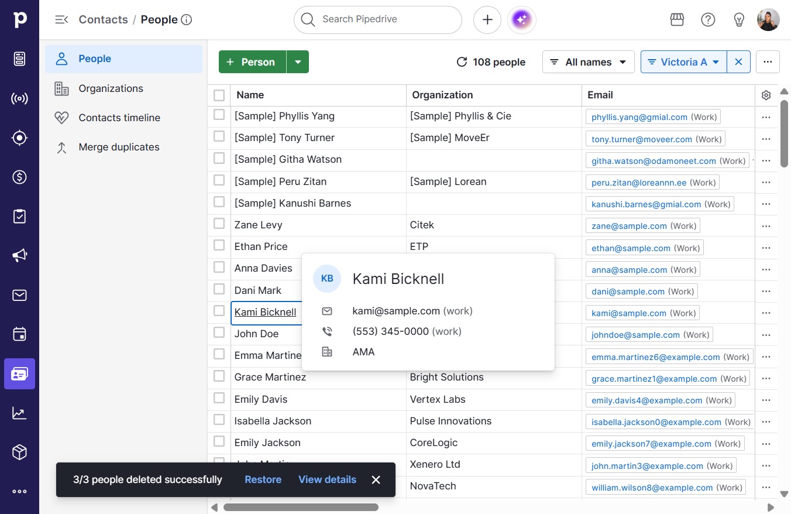Open Contacts timeline menu item
791x514 pixels.
pos(123,118)
